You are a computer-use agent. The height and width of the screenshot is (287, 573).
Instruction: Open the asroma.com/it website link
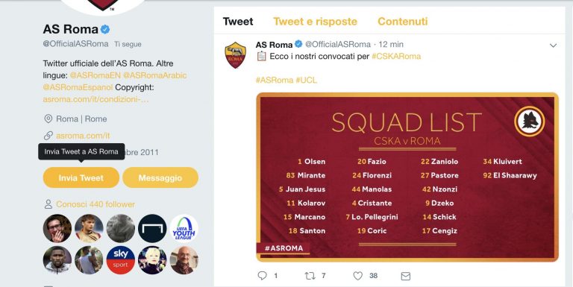coord(83,136)
